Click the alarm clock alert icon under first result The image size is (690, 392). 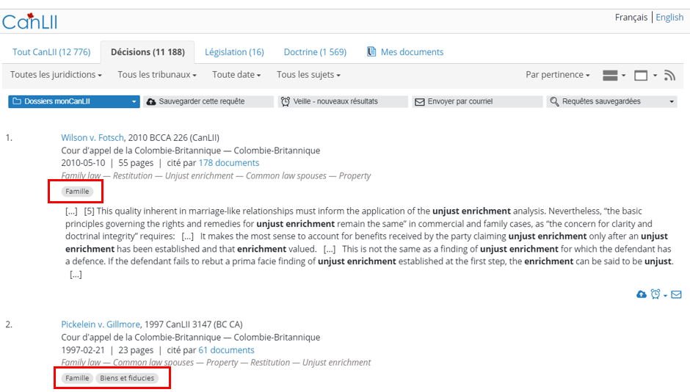(655, 294)
